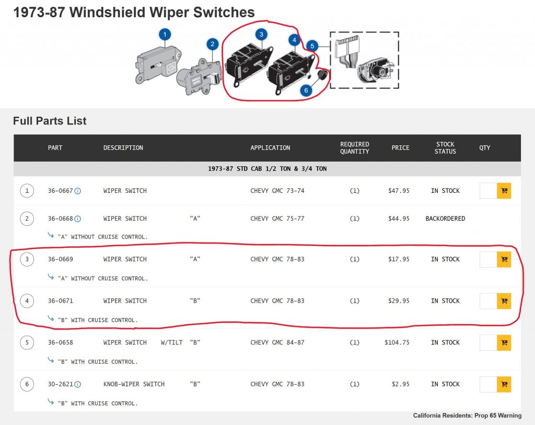Select diagram callout number 5

point(312,46)
